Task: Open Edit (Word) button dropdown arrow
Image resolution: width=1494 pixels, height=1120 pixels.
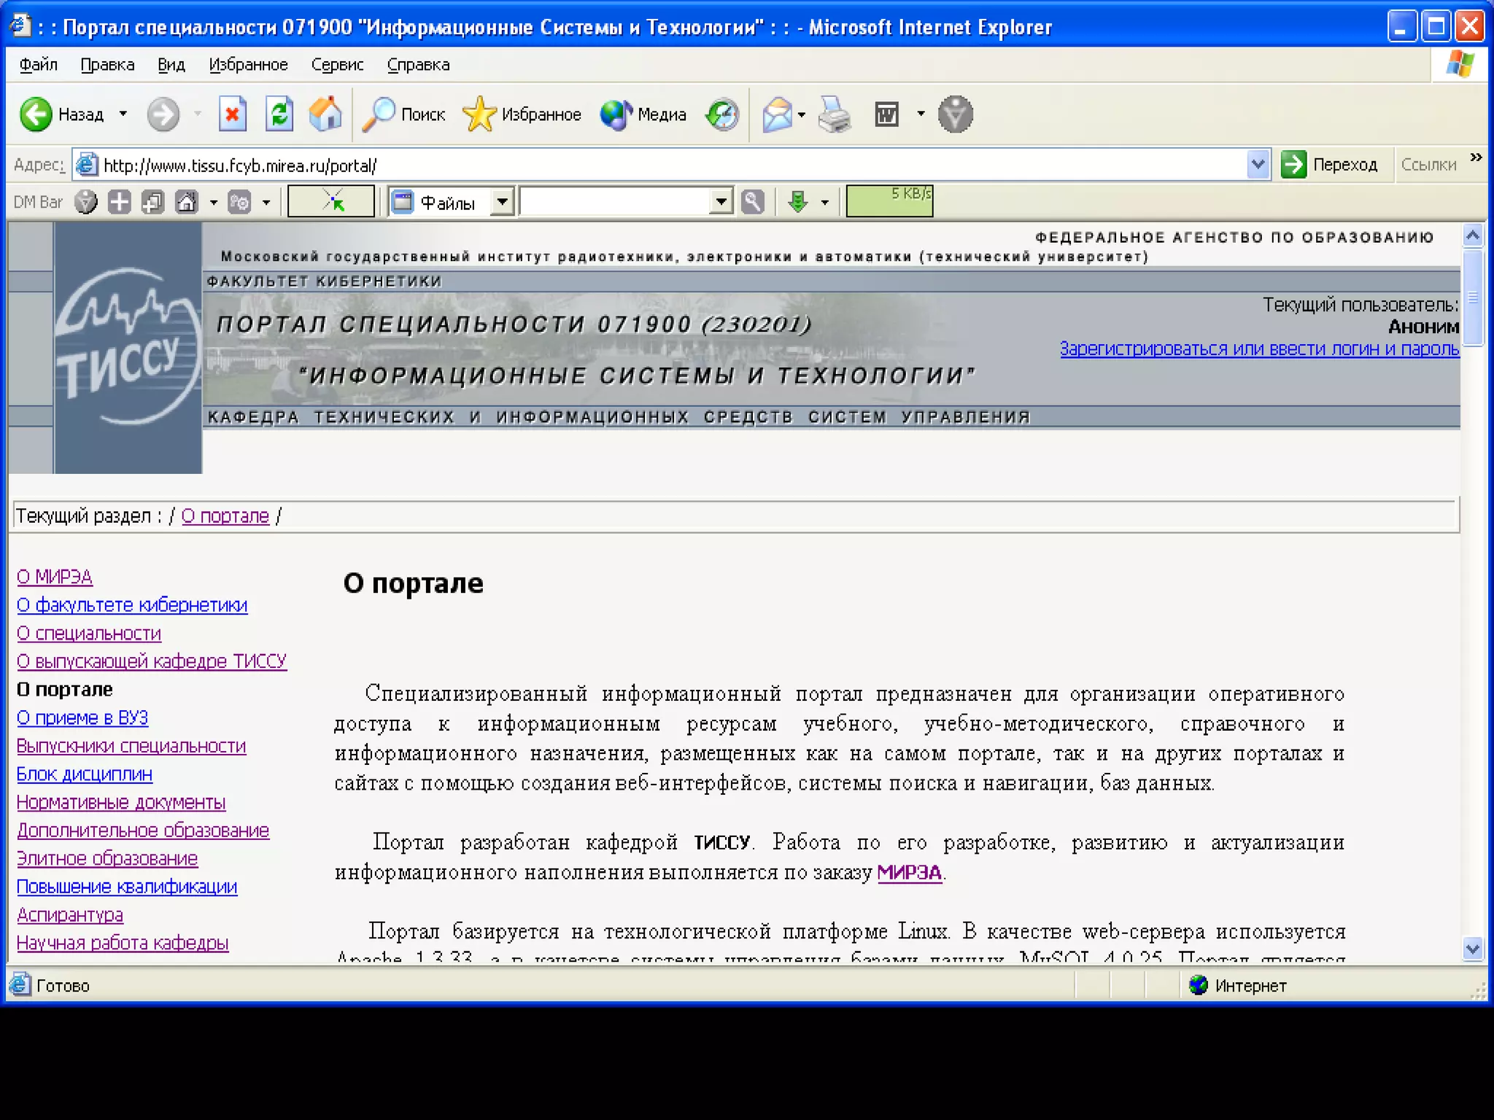Action: pos(921,114)
